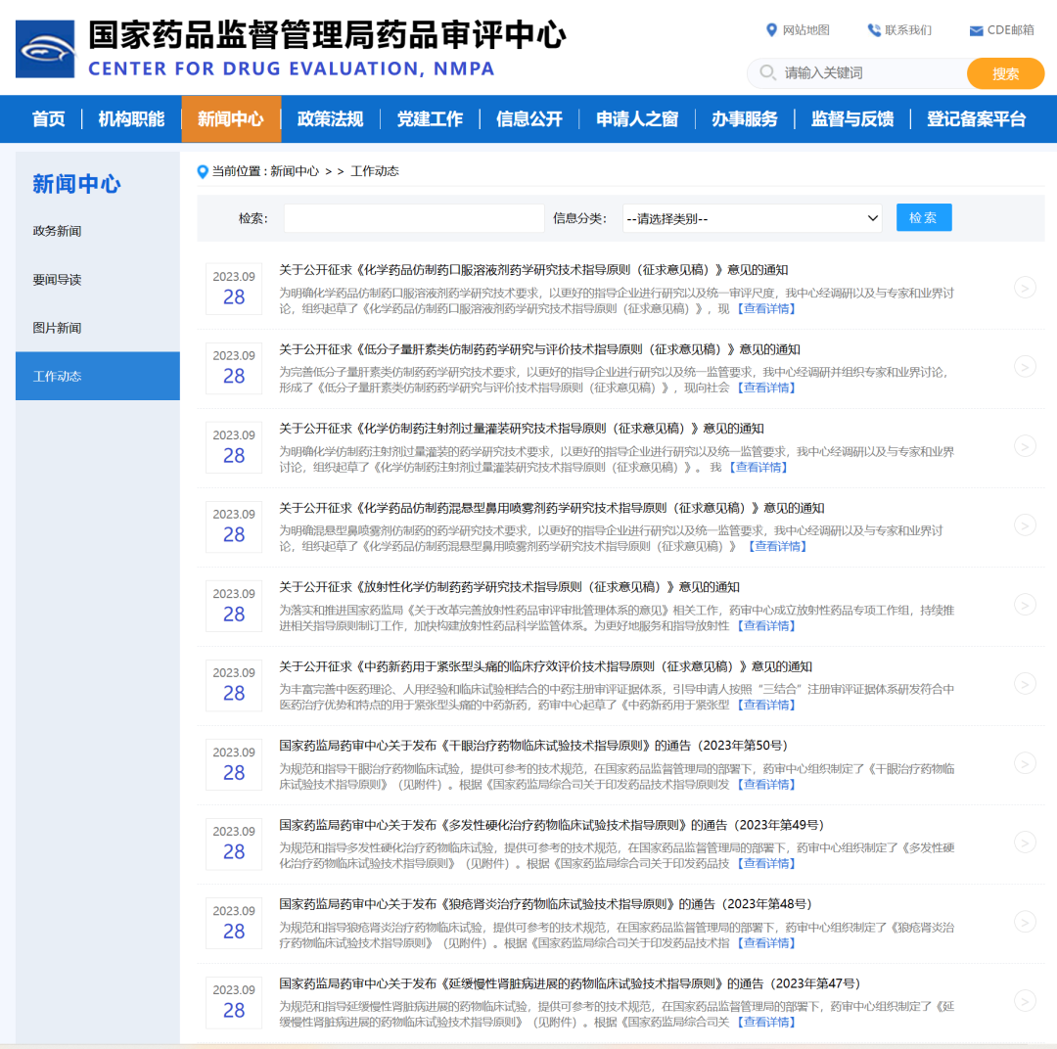
Task: Open 低分子量肝素类仿制药 notice title
Action: point(540,349)
